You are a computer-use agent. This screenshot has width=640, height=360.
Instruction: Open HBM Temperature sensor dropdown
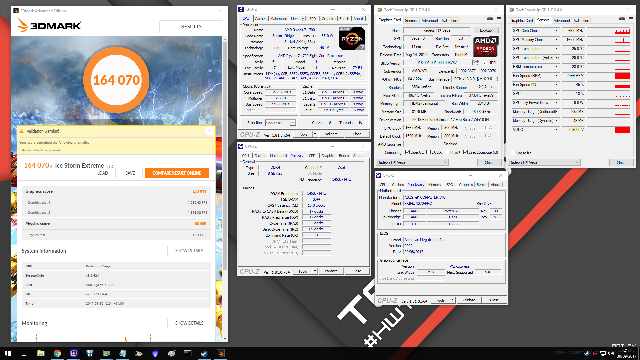(556, 67)
